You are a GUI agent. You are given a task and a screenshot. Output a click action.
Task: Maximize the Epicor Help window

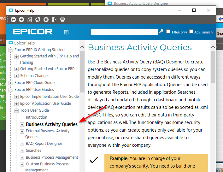click(194, 10)
